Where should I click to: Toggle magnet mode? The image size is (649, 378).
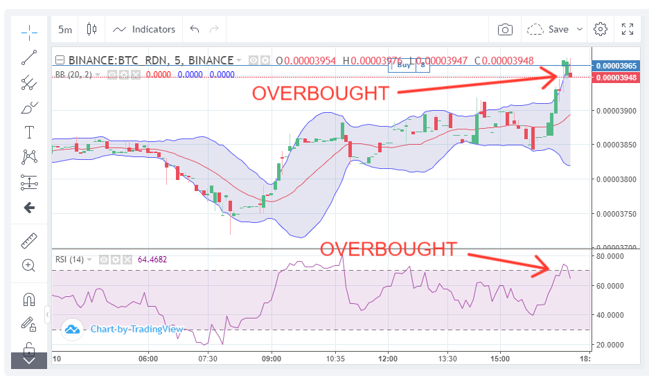pos(29,299)
